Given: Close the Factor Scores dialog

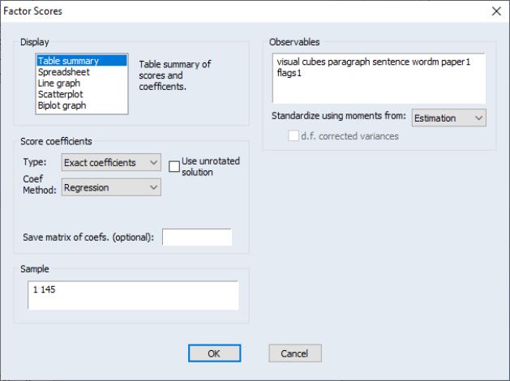Looking at the screenshot, I should (x=495, y=11).
